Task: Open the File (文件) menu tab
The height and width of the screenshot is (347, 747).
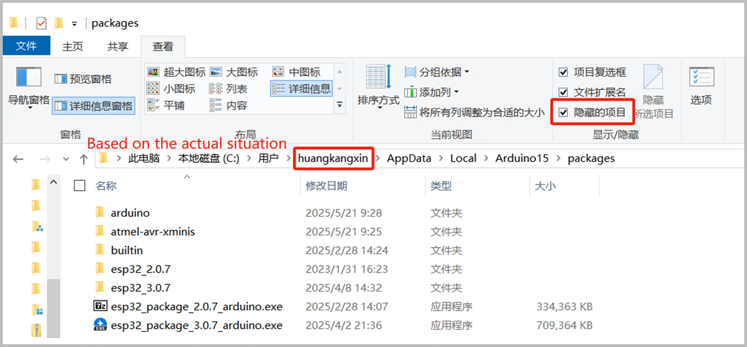Action: pos(26,46)
